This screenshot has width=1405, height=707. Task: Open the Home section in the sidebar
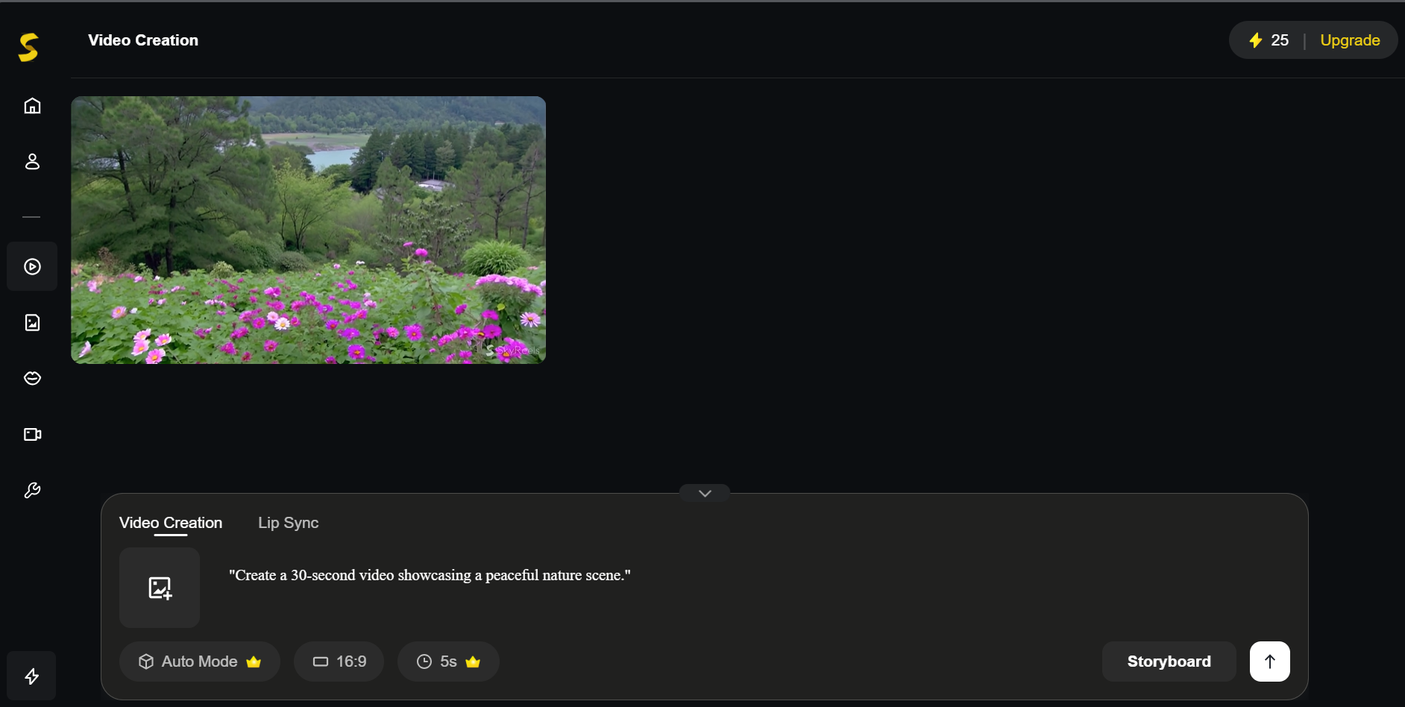[32, 106]
